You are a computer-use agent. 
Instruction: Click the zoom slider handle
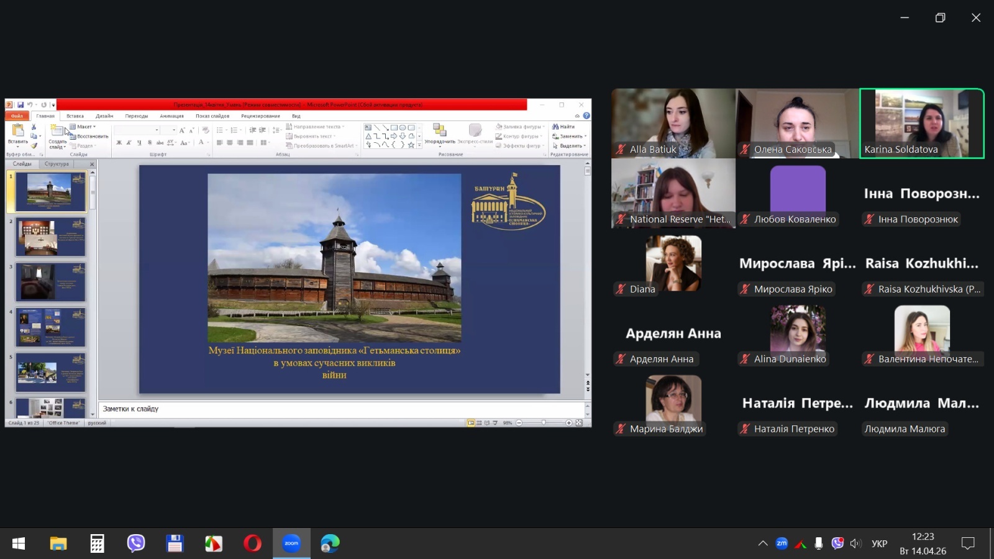tap(544, 423)
